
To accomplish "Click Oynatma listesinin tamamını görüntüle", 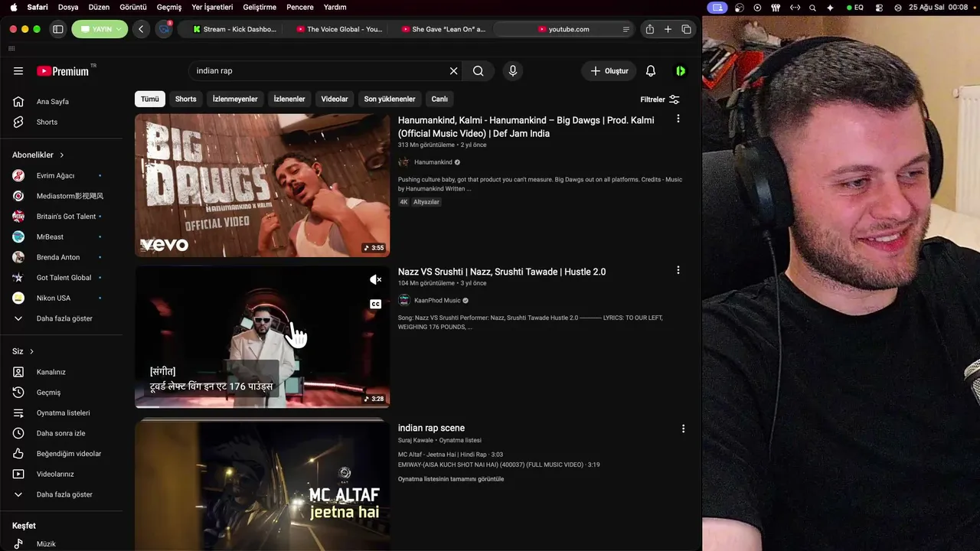I will click(451, 479).
